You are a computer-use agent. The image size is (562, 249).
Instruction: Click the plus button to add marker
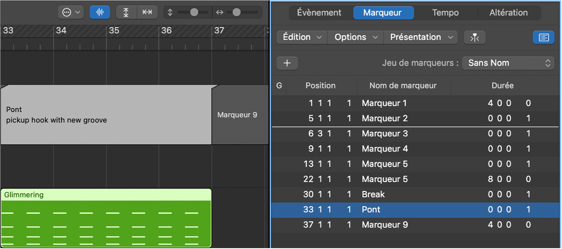tap(287, 63)
